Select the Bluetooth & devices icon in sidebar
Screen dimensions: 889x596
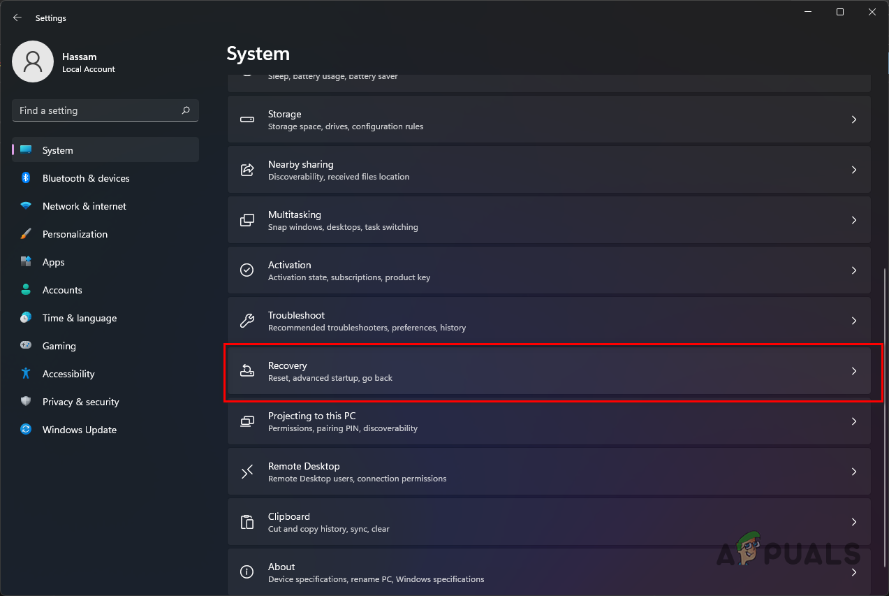(x=26, y=178)
